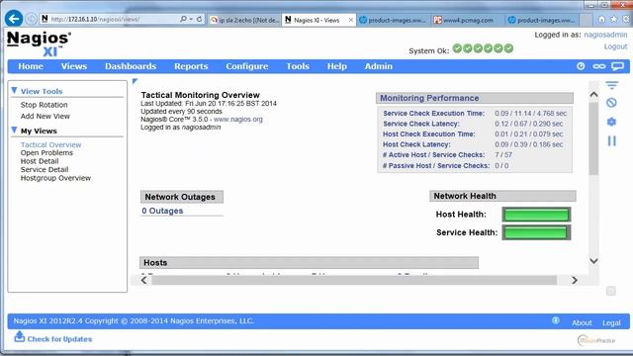Click the last System Ok green checkmark
This screenshot has height=356, width=633.
(508, 48)
